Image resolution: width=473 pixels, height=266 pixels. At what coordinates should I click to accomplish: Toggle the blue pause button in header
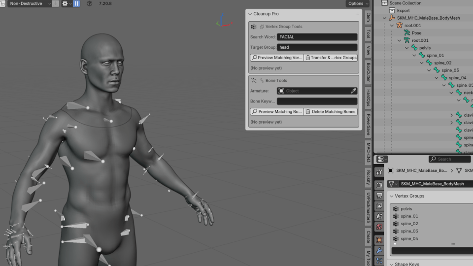(77, 3)
